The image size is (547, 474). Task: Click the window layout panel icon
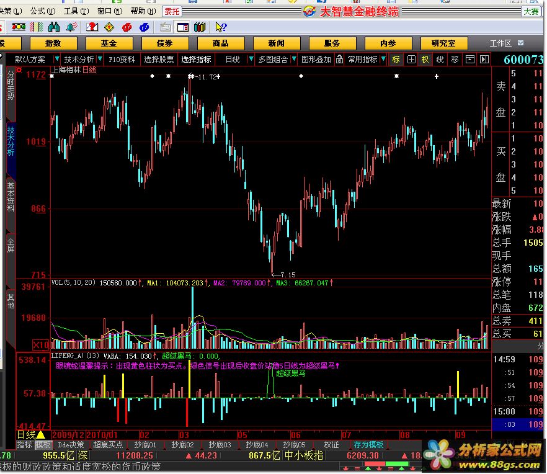click(x=183, y=27)
